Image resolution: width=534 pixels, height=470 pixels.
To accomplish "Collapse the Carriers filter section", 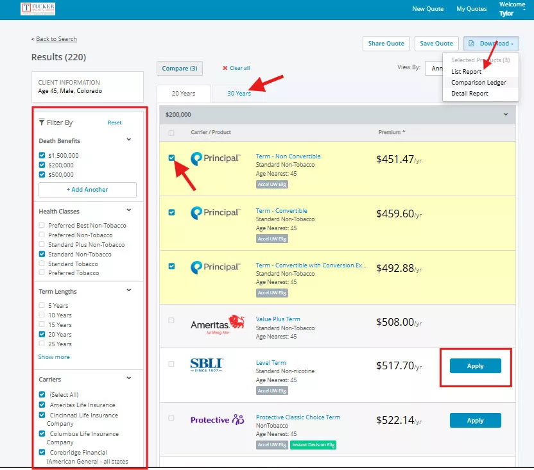I will (x=128, y=379).
